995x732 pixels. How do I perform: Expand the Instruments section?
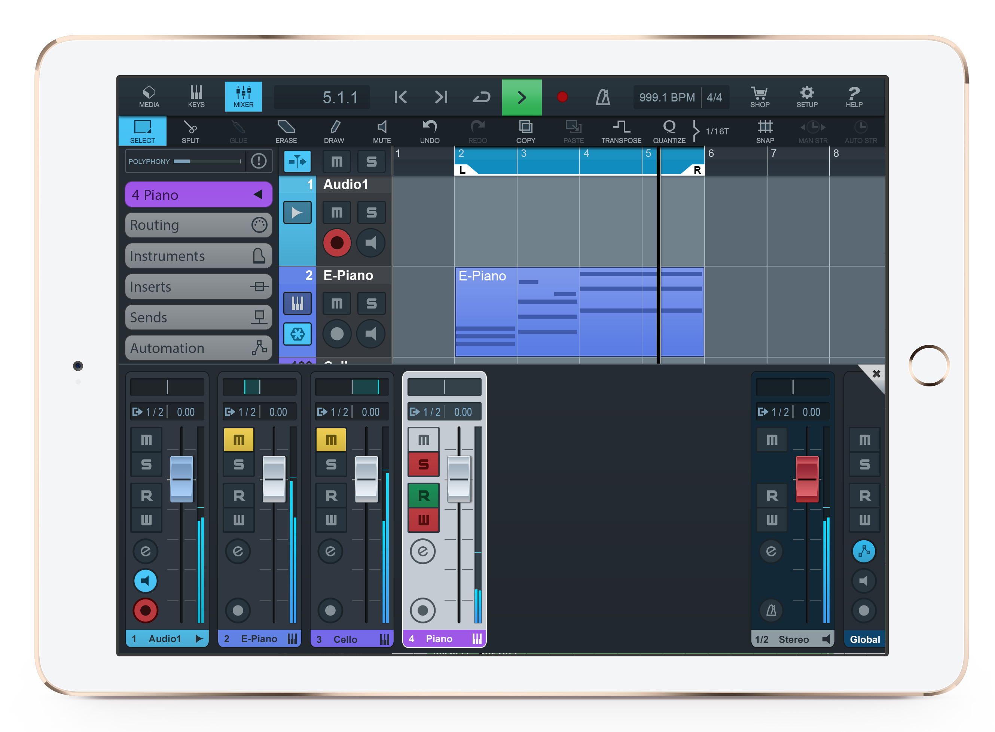pyautogui.click(x=198, y=256)
